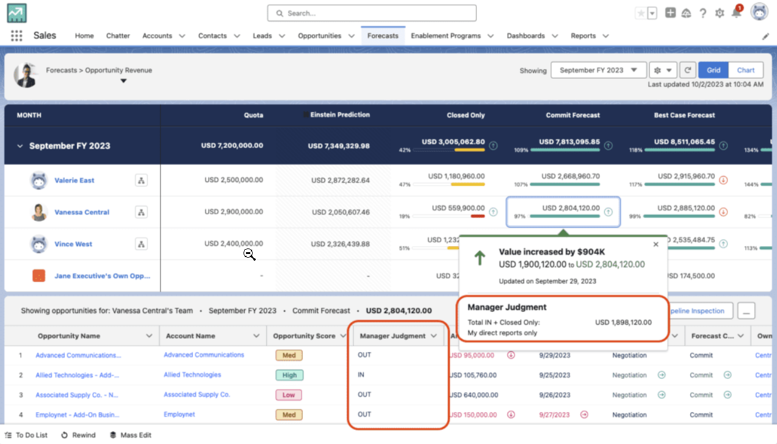Screen dimensions: 777x444
Task: Open the Reports tab
Action: [583, 36]
